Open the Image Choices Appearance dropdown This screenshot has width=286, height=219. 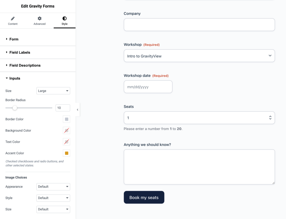point(53,187)
